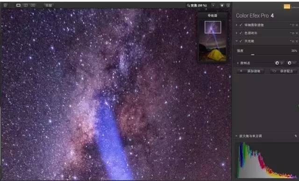Toggle the left filter list panel icon
The width and height of the screenshot is (299, 181).
click(5, 5)
